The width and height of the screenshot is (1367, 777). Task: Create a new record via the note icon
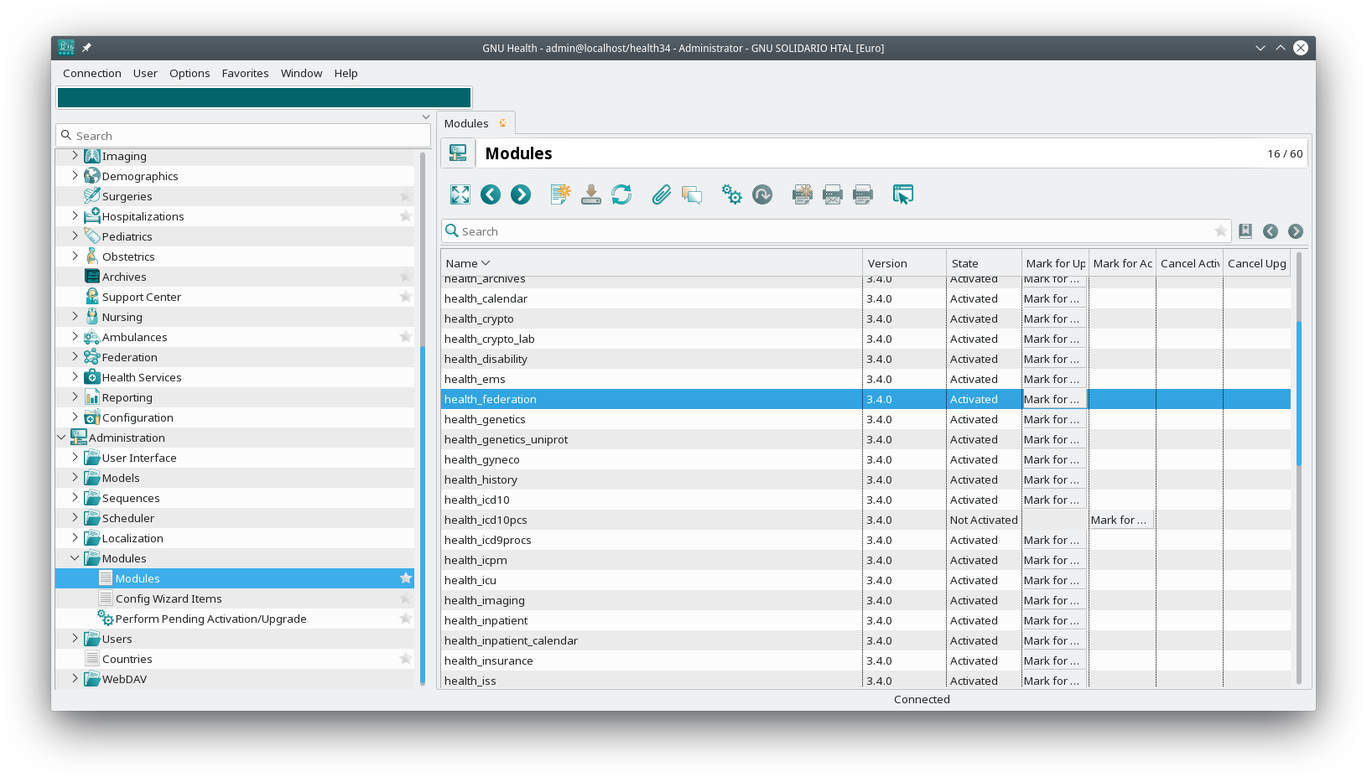click(x=561, y=194)
